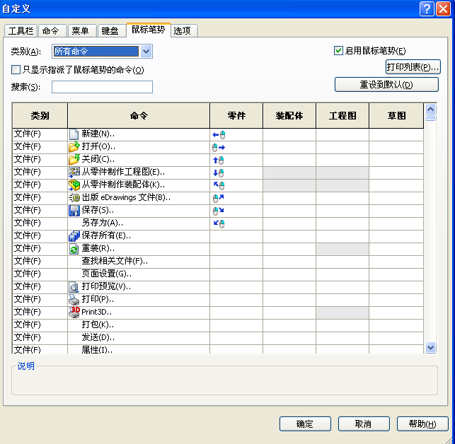
Task: Select down-arrow gesture for 从零件制作工程图
Action: coord(219,173)
